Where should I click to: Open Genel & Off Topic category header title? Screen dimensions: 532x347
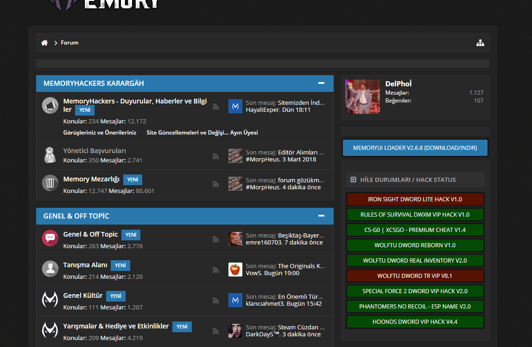(x=76, y=216)
